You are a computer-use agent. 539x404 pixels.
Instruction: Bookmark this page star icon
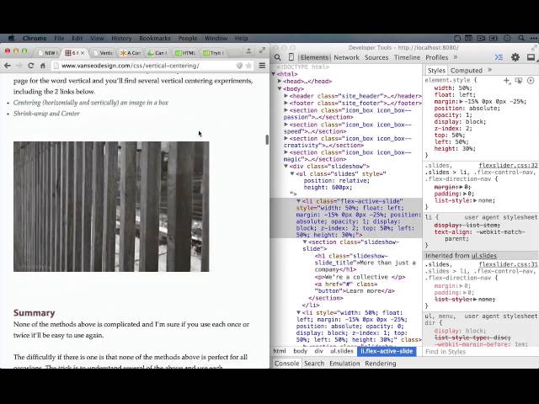tap(248, 66)
